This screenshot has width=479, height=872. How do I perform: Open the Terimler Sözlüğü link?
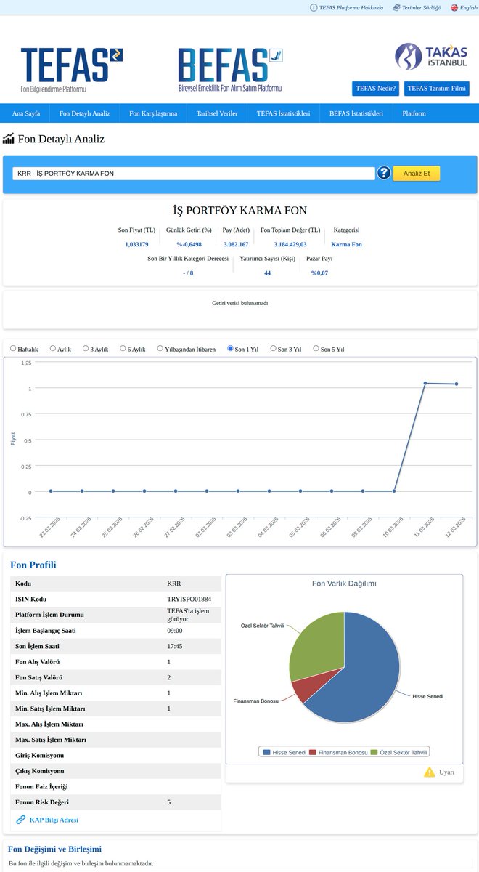point(422,7)
